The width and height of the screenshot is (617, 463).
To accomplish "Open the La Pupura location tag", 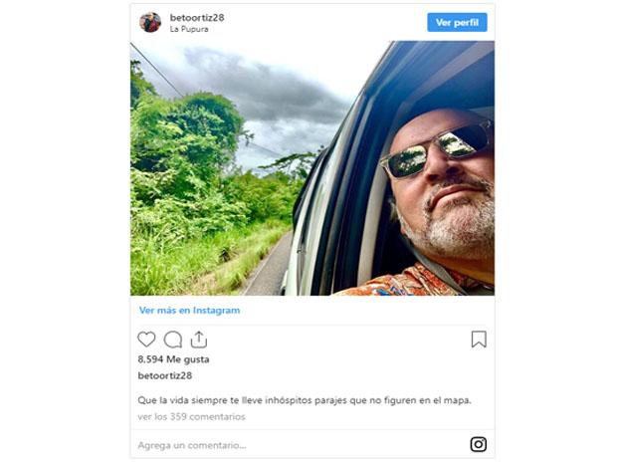I will (x=189, y=29).
